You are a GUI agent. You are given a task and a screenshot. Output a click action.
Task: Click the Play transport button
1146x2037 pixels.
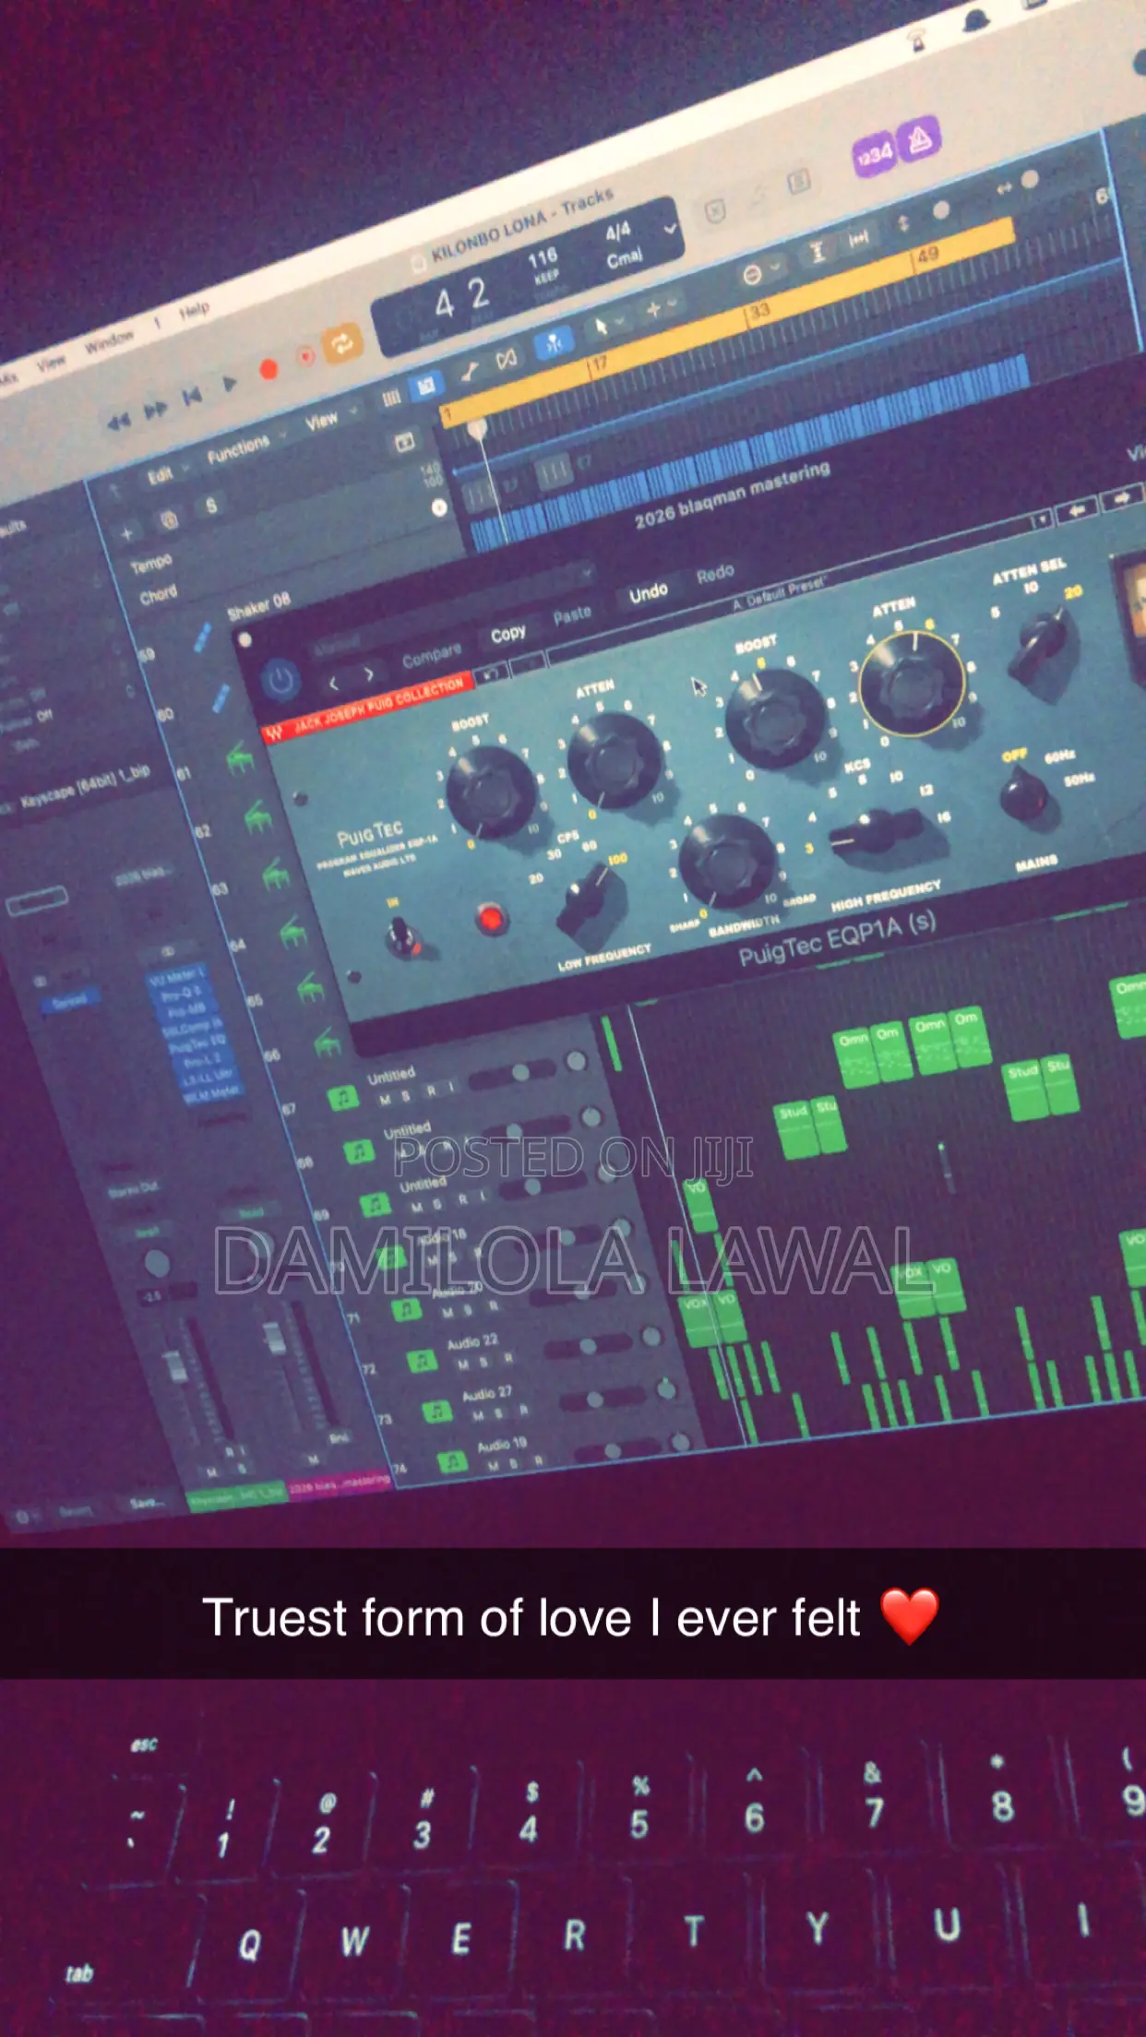(230, 383)
